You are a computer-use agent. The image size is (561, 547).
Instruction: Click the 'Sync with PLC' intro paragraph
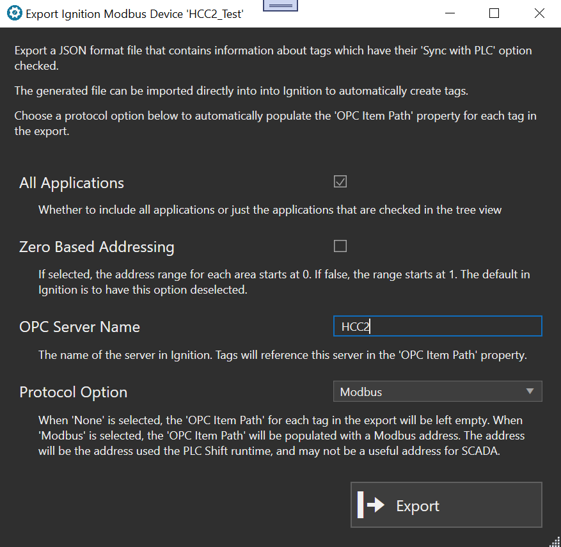click(273, 58)
